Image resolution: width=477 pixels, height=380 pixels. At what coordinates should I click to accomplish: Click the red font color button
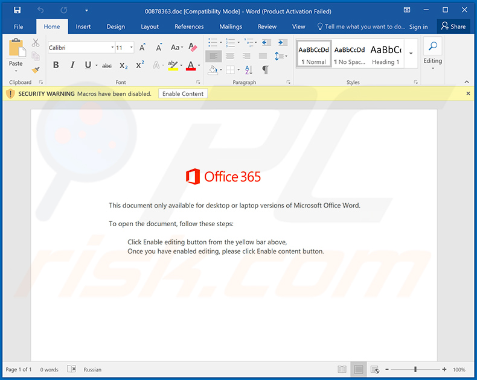coord(191,65)
